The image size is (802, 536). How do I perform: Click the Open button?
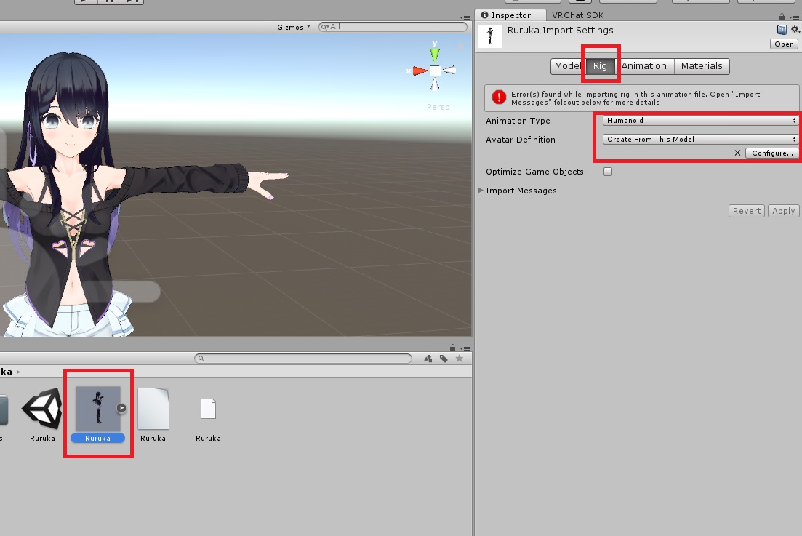[x=784, y=44]
